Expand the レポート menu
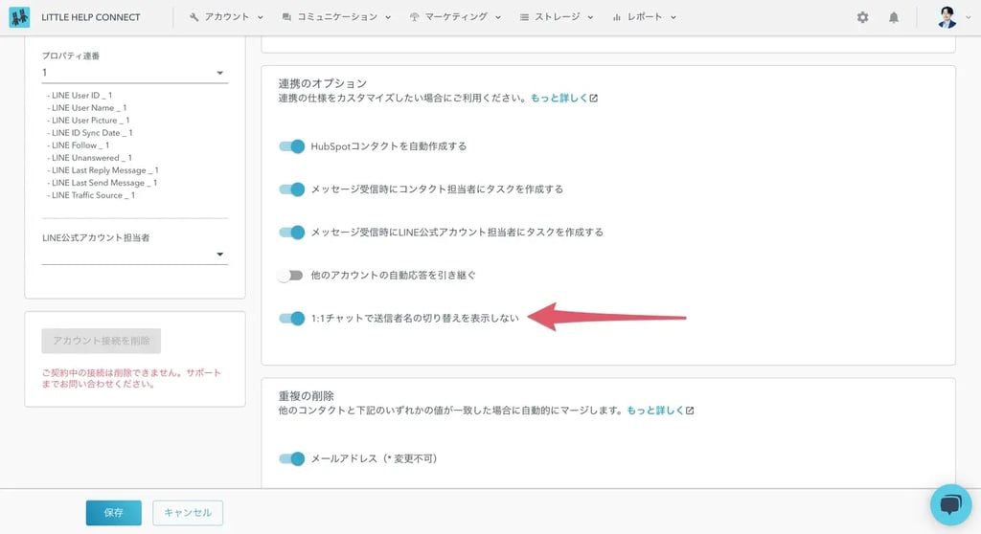The image size is (981, 534). click(x=644, y=17)
